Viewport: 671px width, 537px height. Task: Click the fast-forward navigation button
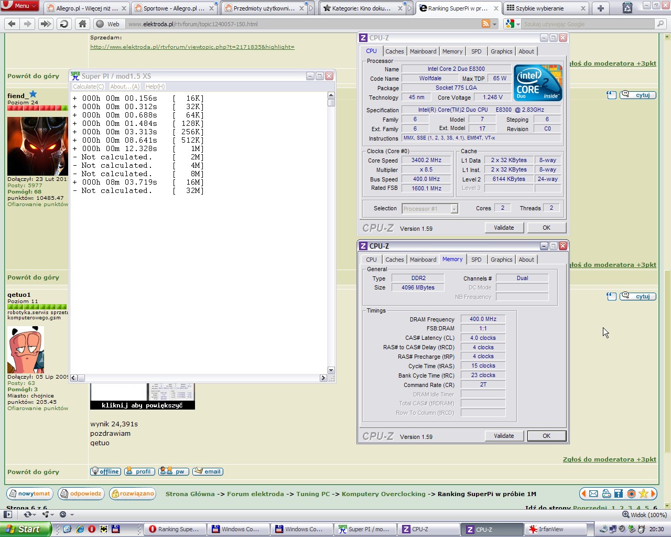click(46, 24)
